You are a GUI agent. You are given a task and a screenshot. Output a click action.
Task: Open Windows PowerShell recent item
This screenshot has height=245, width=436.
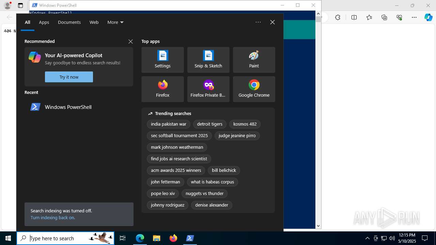(79, 107)
